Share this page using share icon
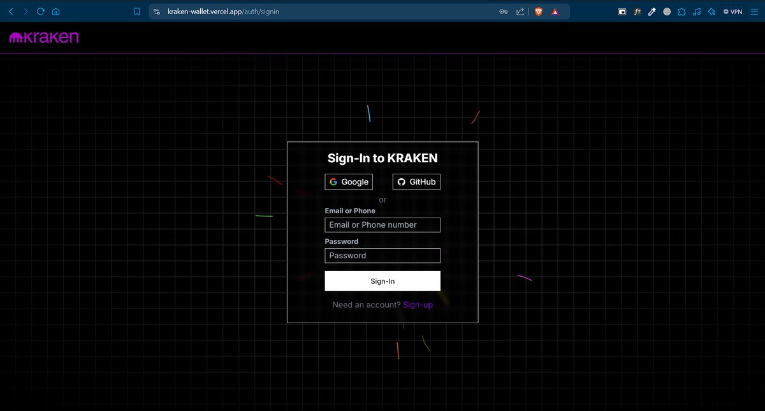This screenshot has width=765, height=411. coord(521,11)
